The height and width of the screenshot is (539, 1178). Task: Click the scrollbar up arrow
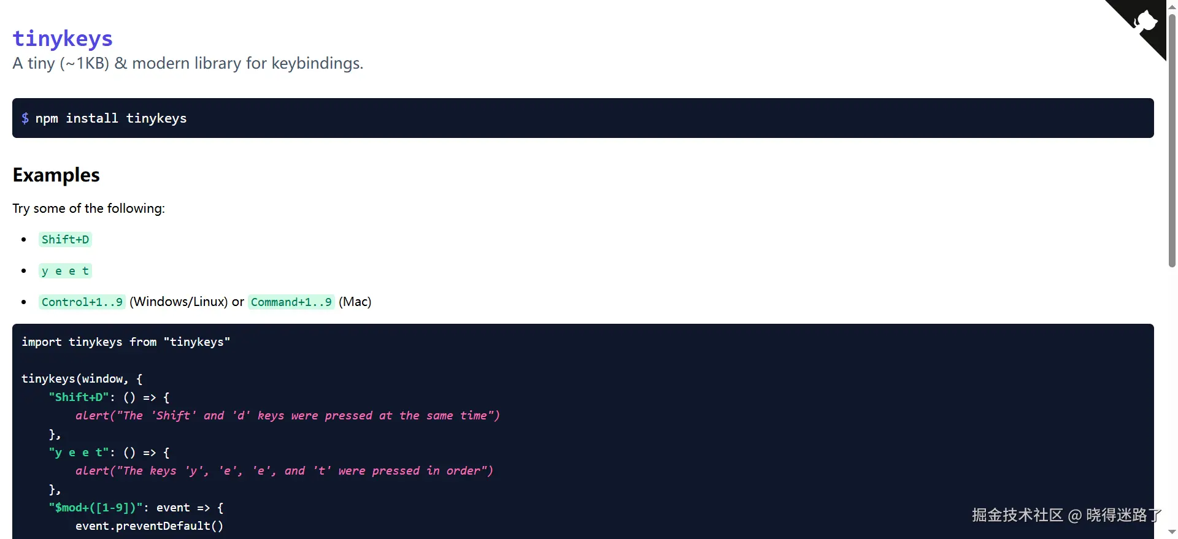click(1172, 6)
